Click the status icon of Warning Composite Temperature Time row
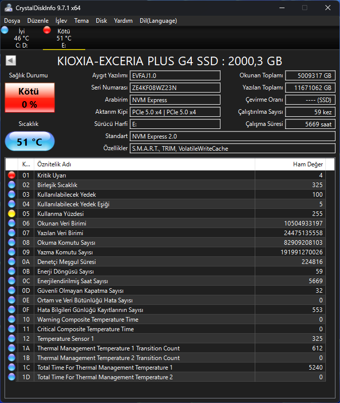340x403 pixels. [x=12, y=320]
